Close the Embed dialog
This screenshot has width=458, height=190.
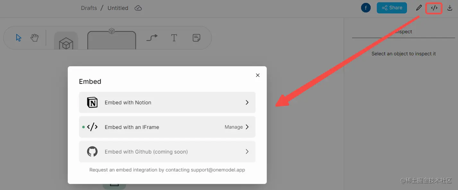(257, 75)
